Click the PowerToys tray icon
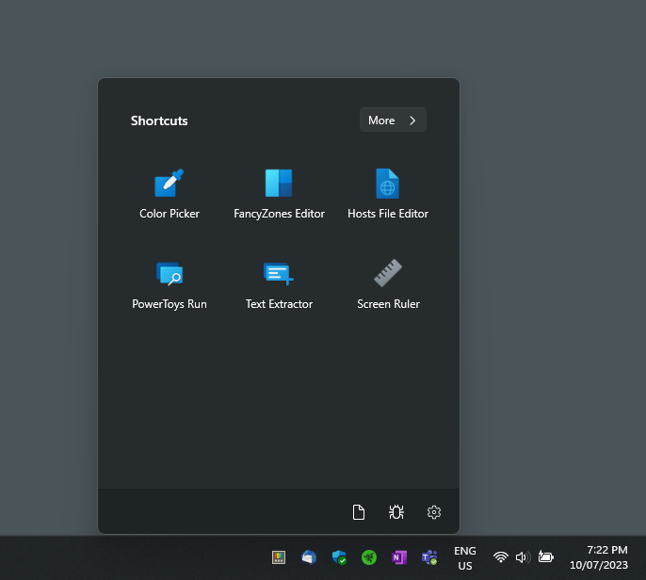This screenshot has width=646, height=580. pos(279,557)
